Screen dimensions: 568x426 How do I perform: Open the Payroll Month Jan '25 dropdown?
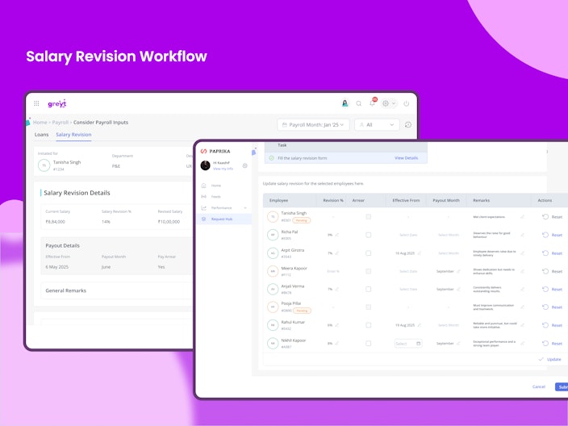point(313,124)
